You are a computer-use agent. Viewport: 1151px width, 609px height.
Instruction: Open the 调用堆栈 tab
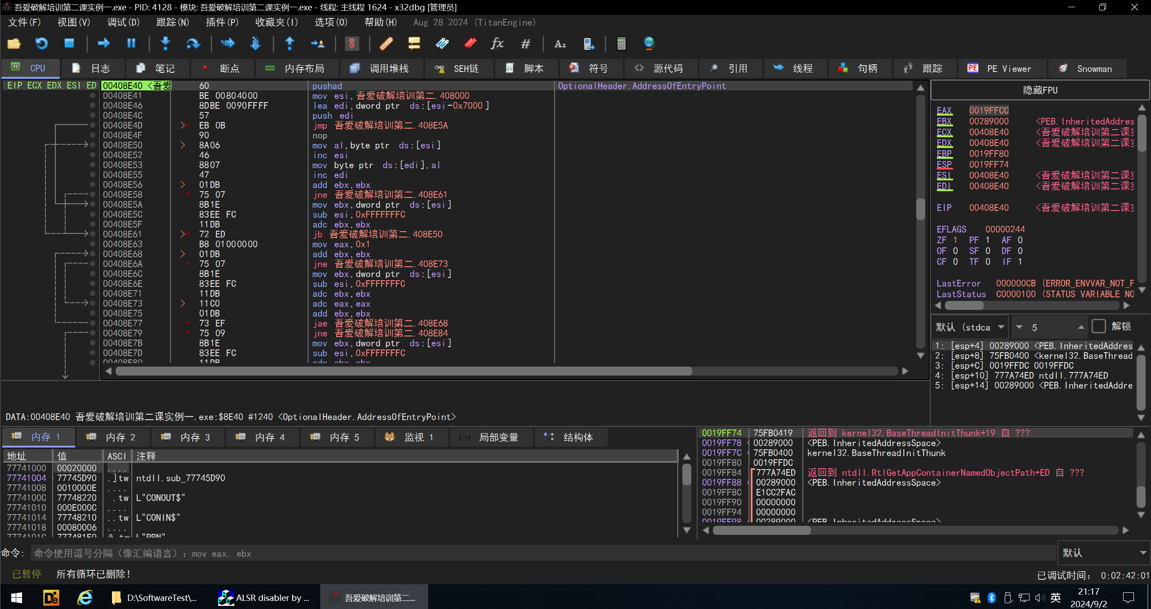(x=381, y=68)
